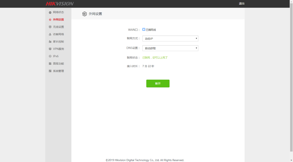
Task: Click the 高级功能 grid icon
Action: [x=50, y=64]
